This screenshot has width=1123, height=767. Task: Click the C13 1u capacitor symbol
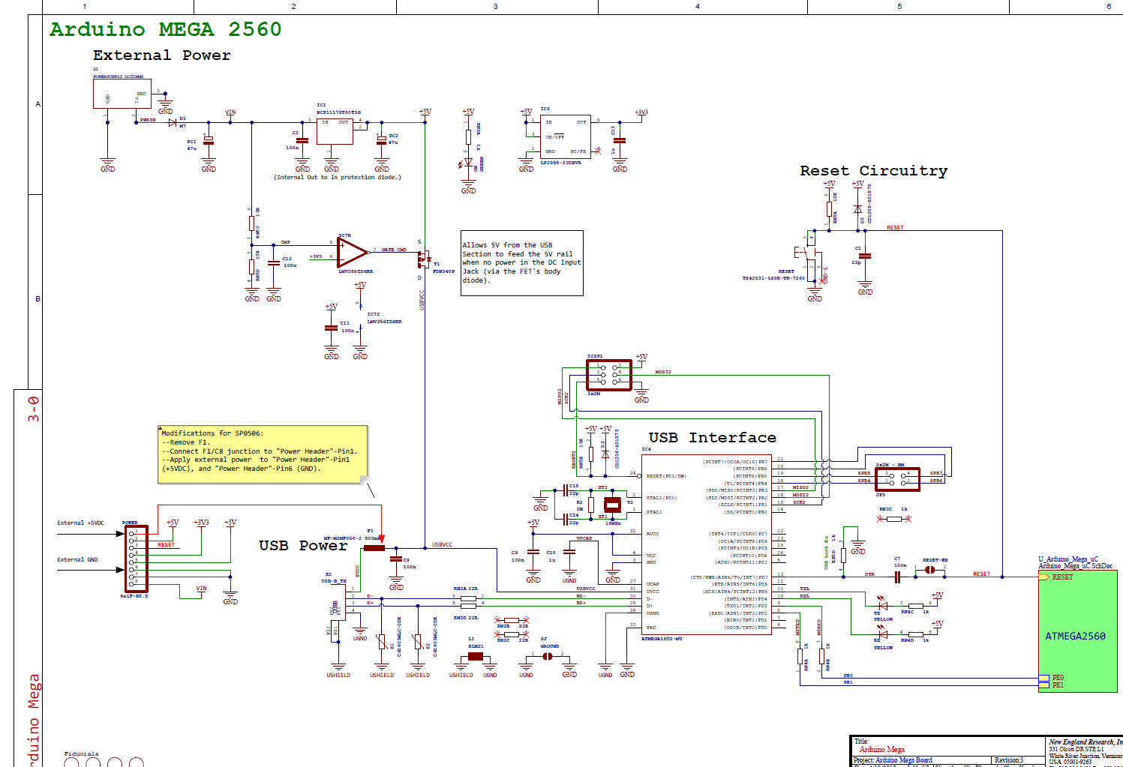tap(620, 140)
